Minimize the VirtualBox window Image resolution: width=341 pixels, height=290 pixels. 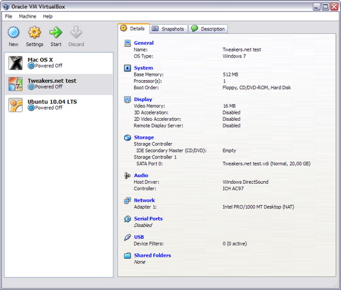click(317, 6)
